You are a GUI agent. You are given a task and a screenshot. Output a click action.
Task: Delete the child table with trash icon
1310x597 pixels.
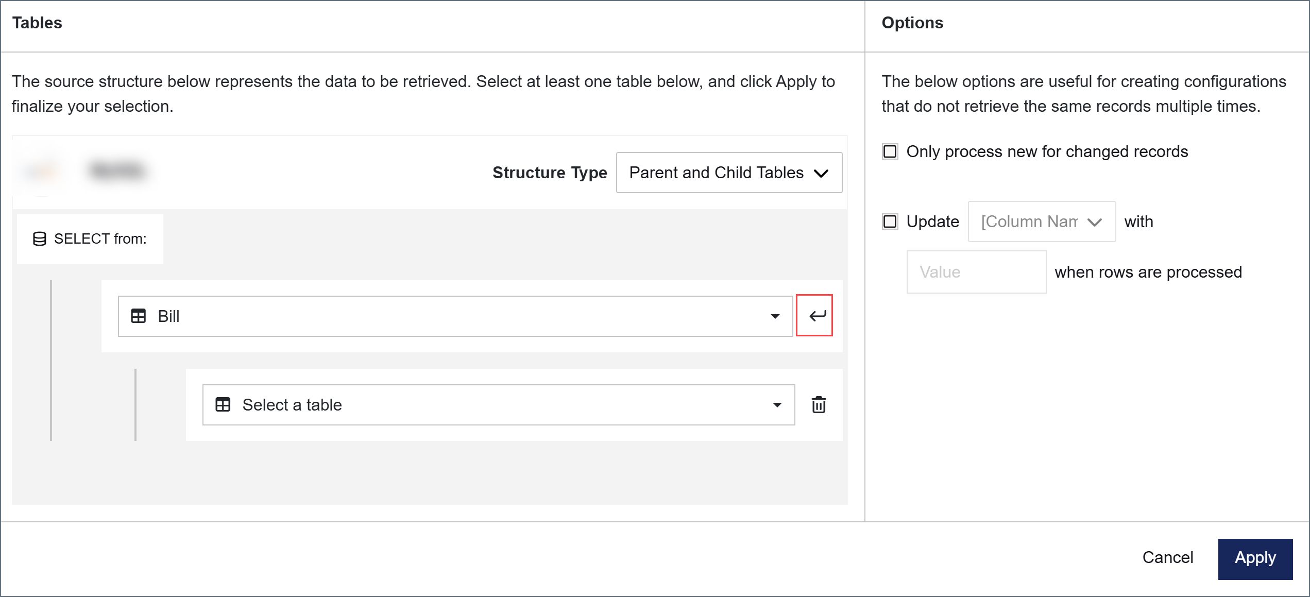(819, 405)
